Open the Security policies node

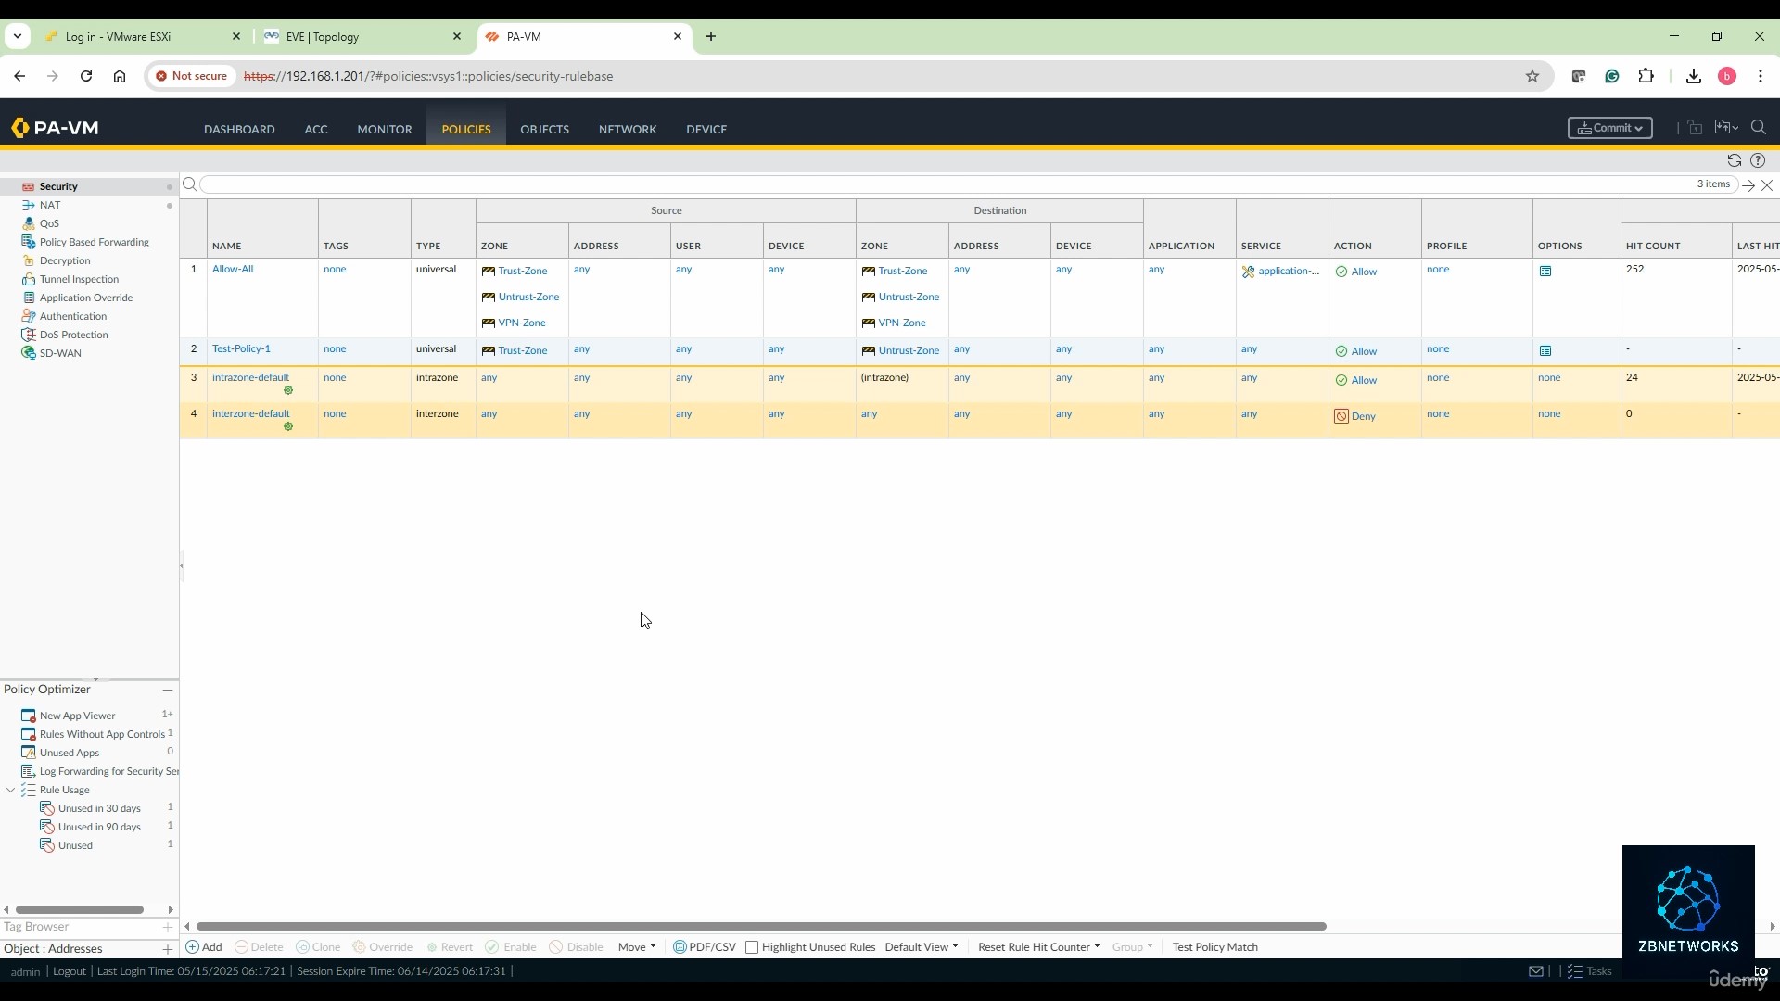click(x=58, y=186)
